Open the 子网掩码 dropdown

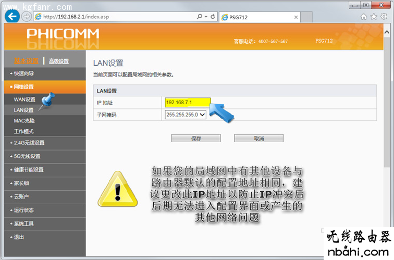tap(186, 115)
